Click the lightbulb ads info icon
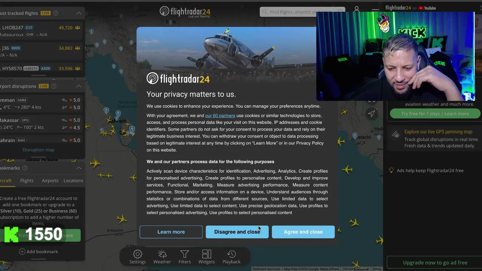Image resolution: width=482 pixels, height=271 pixels. 392,171
